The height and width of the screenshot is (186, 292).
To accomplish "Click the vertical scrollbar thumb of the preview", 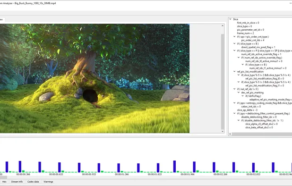I will coord(223,82).
